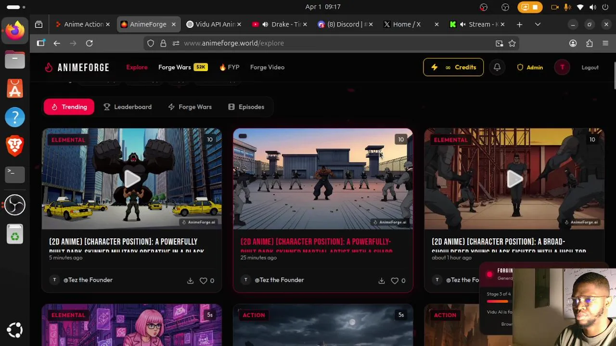Screen dimensions: 616x346
Task: Open the Firefox extensions puzzle icon
Action: pos(589,43)
